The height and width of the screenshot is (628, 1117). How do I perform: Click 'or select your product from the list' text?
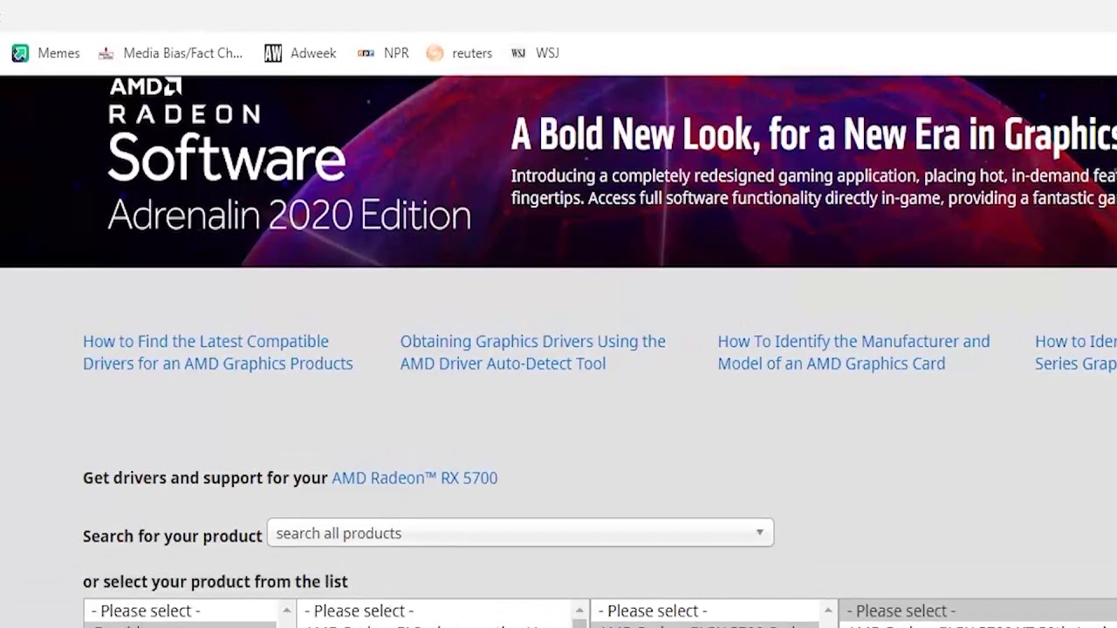[216, 582]
